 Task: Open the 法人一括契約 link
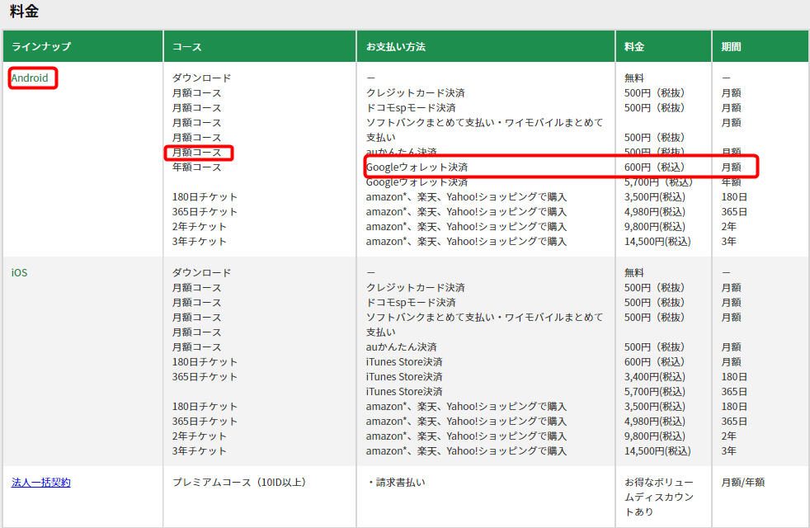(x=40, y=482)
